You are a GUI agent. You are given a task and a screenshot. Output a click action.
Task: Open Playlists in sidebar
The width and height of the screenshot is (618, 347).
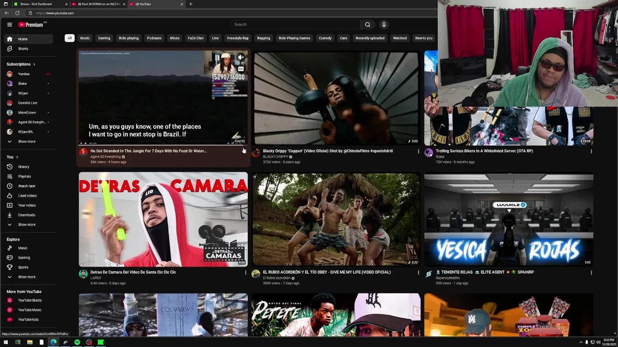pyautogui.click(x=29, y=176)
